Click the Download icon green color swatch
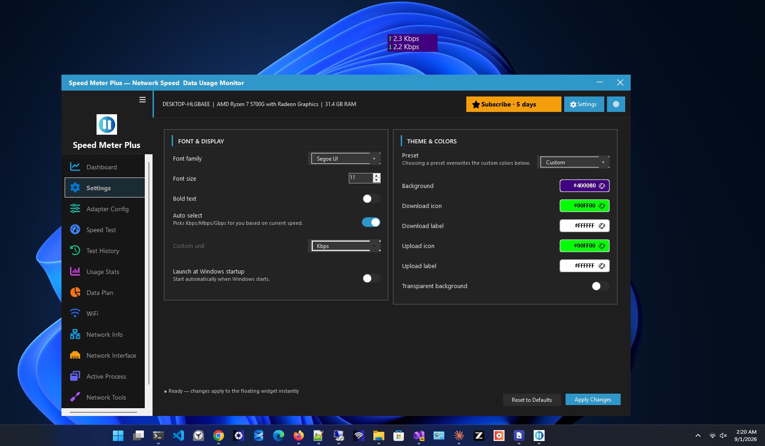Viewport: 765px width, 446px height. tap(585, 206)
